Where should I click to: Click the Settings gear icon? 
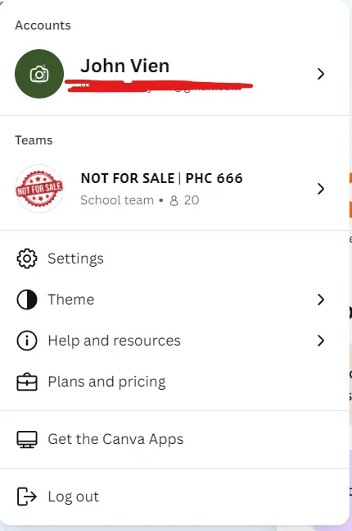pos(27,259)
